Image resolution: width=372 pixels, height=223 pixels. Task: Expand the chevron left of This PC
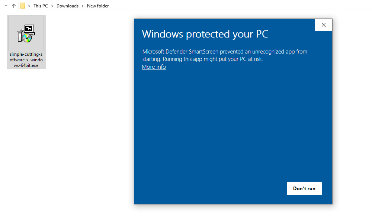click(x=29, y=6)
